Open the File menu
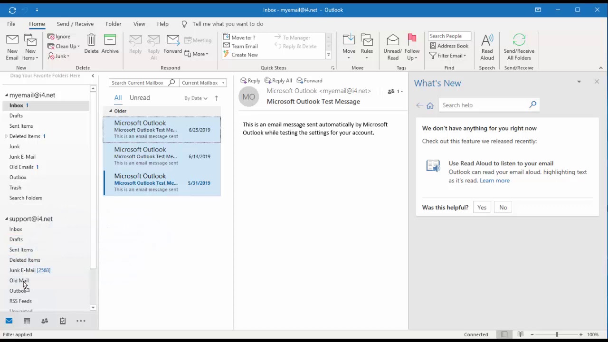The width and height of the screenshot is (608, 342). click(x=11, y=24)
